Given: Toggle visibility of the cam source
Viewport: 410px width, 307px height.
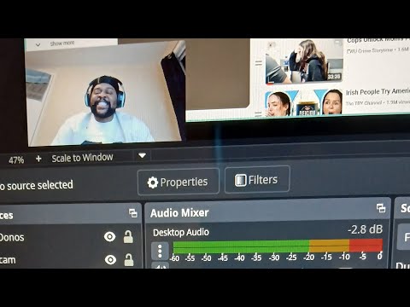Looking at the screenshot, I should tap(110, 259).
